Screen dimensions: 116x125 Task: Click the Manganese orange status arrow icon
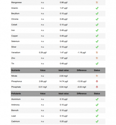click(97, 2)
